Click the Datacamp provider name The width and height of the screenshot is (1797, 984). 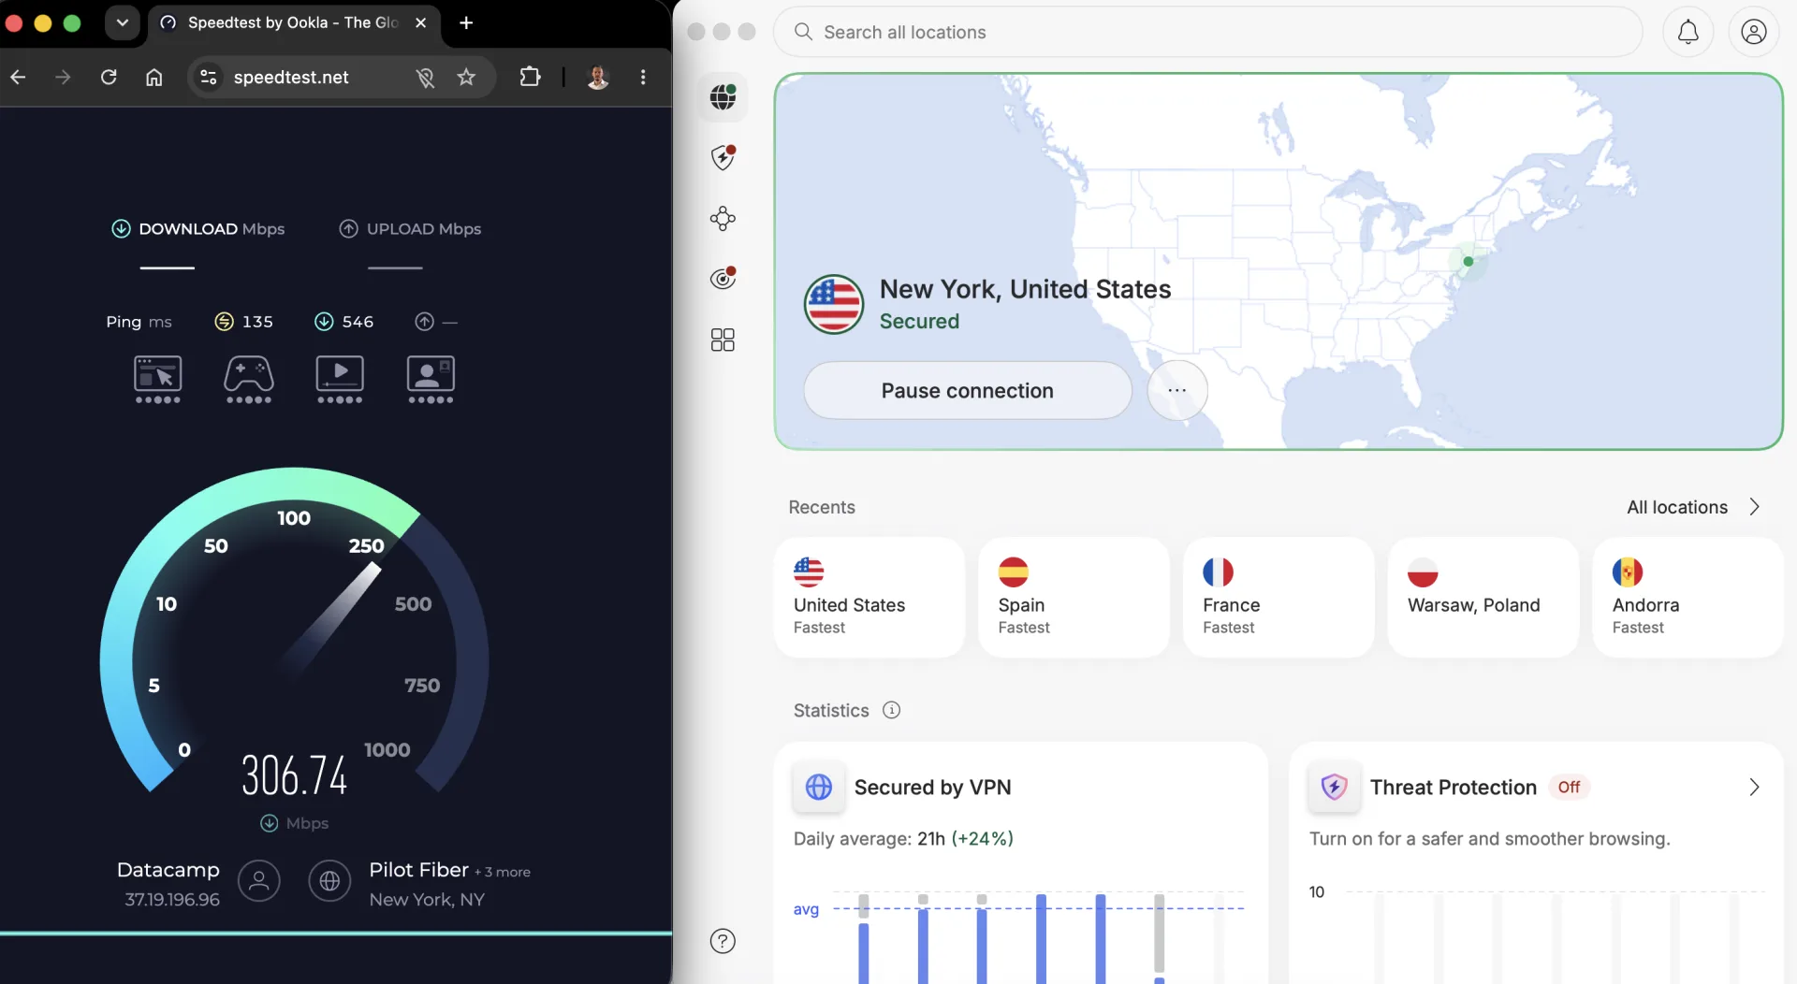point(168,870)
